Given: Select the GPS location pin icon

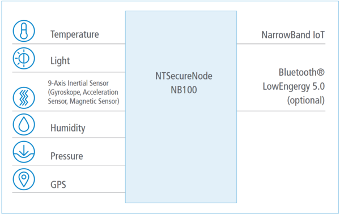Looking at the screenshot, I should pos(24,179).
